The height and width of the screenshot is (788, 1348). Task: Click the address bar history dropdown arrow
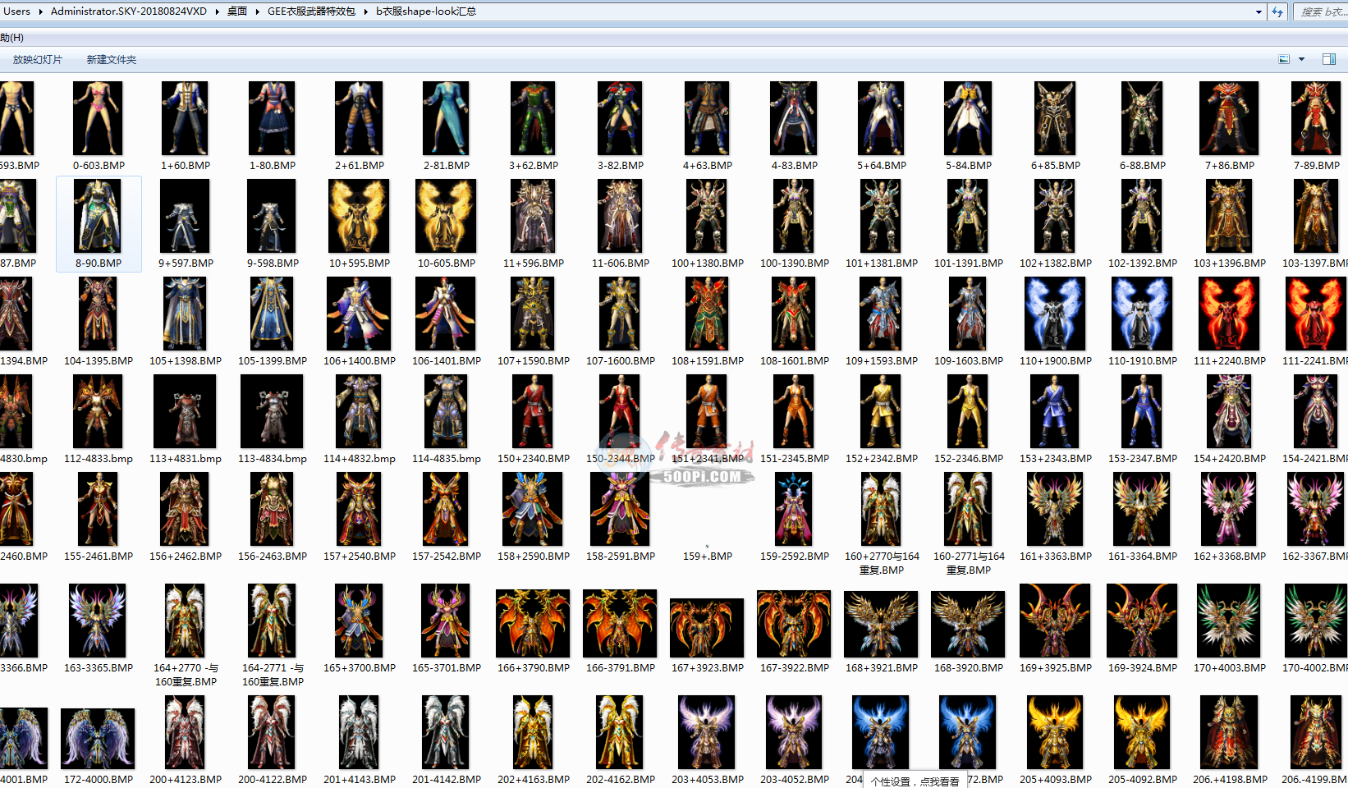coord(1259,11)
